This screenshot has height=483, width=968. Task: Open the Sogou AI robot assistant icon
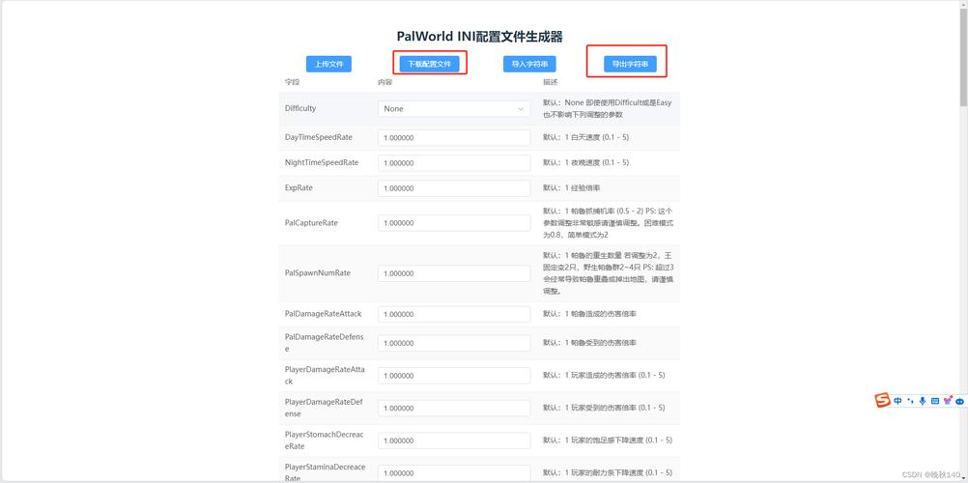(x=960, y=402)
